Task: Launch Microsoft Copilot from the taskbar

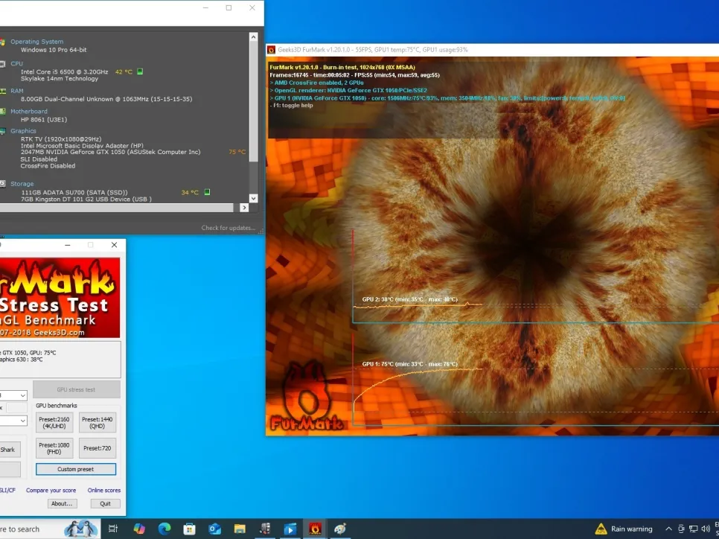Action: 139,529
